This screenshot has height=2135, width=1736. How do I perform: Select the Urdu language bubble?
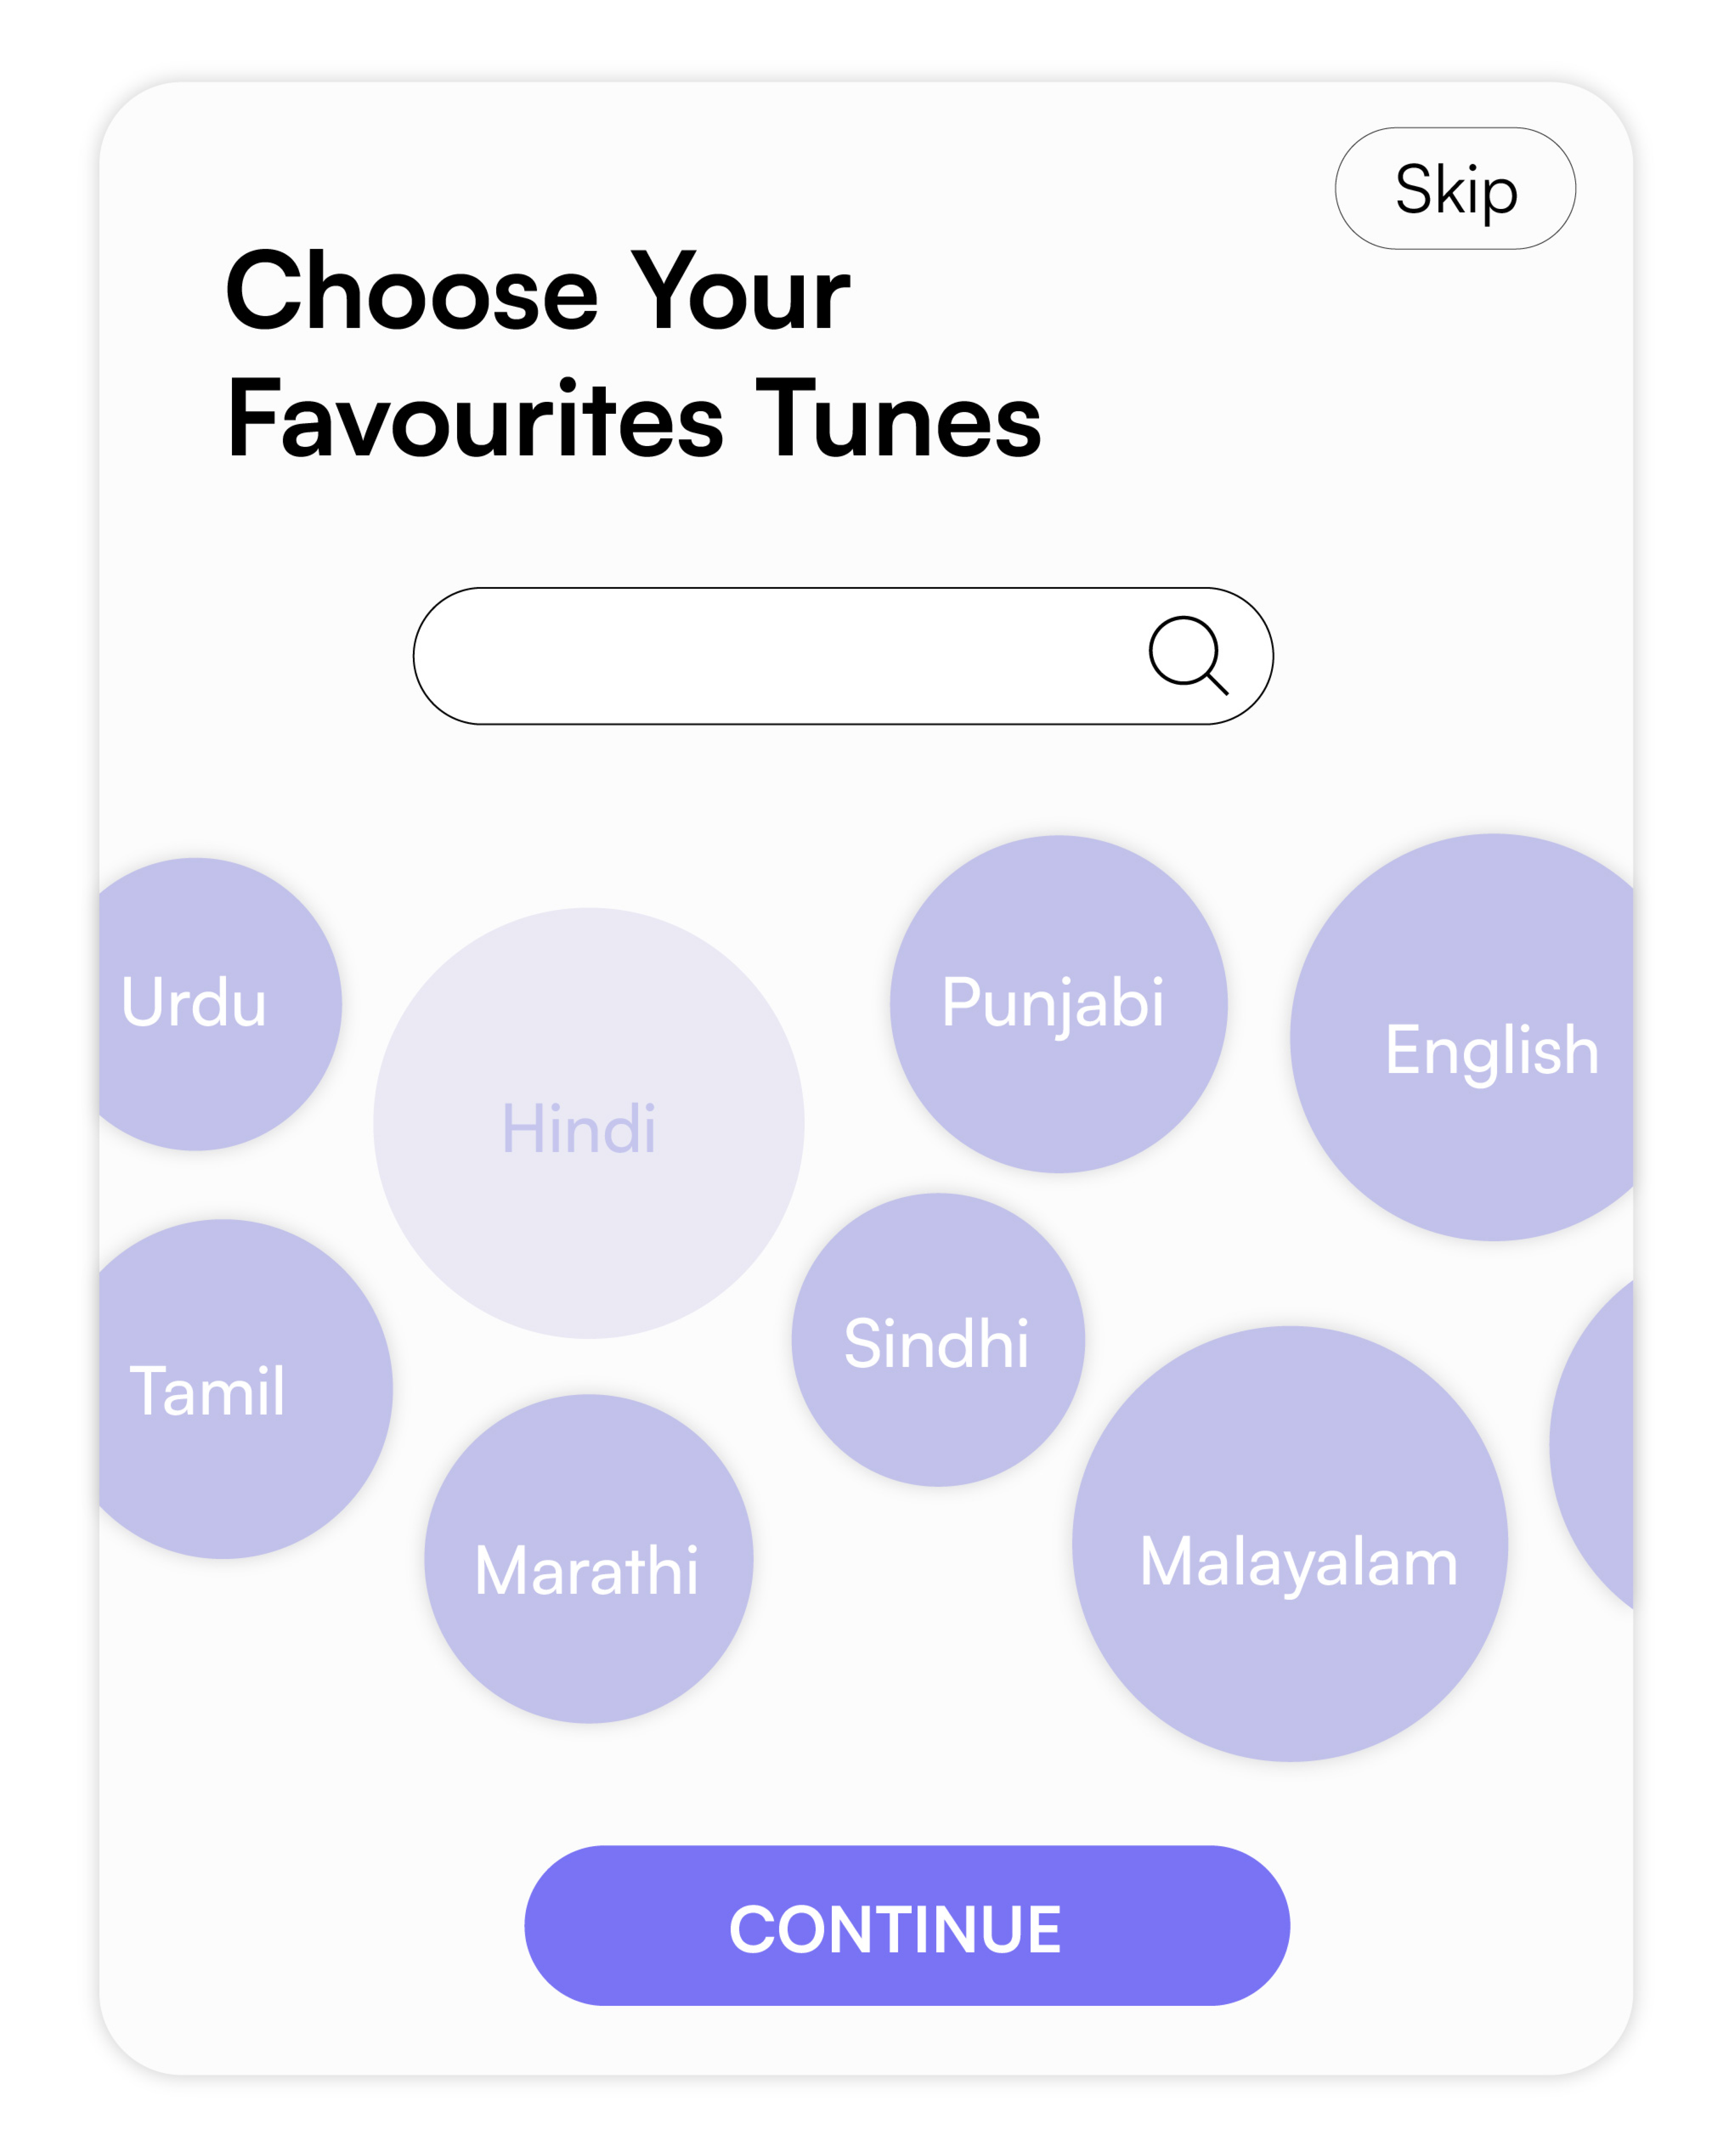point(220,1004)
